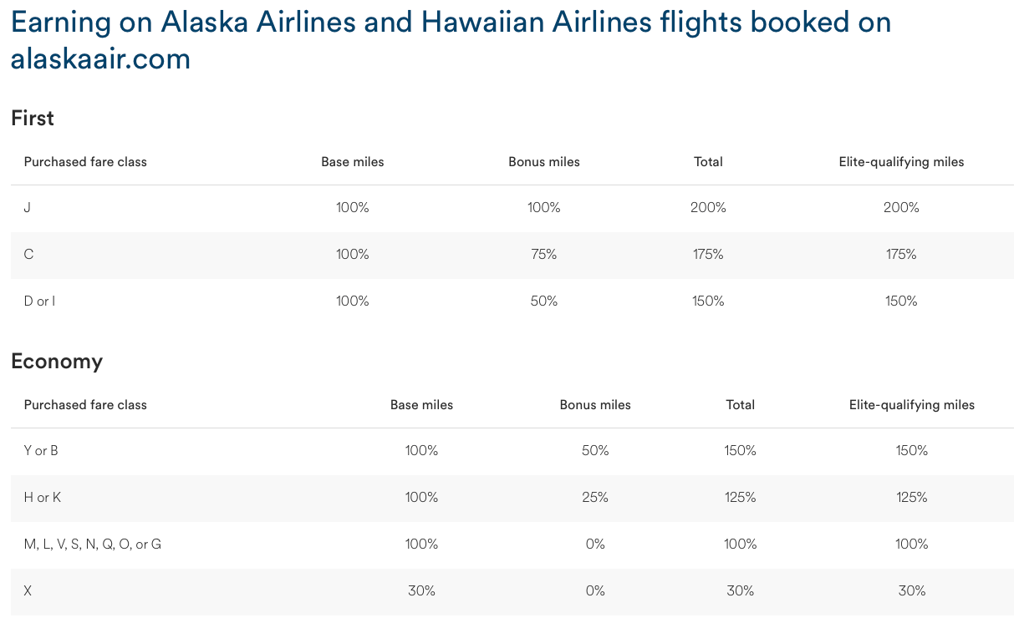Click 'Total' header in Economy table

pos(740,405)
